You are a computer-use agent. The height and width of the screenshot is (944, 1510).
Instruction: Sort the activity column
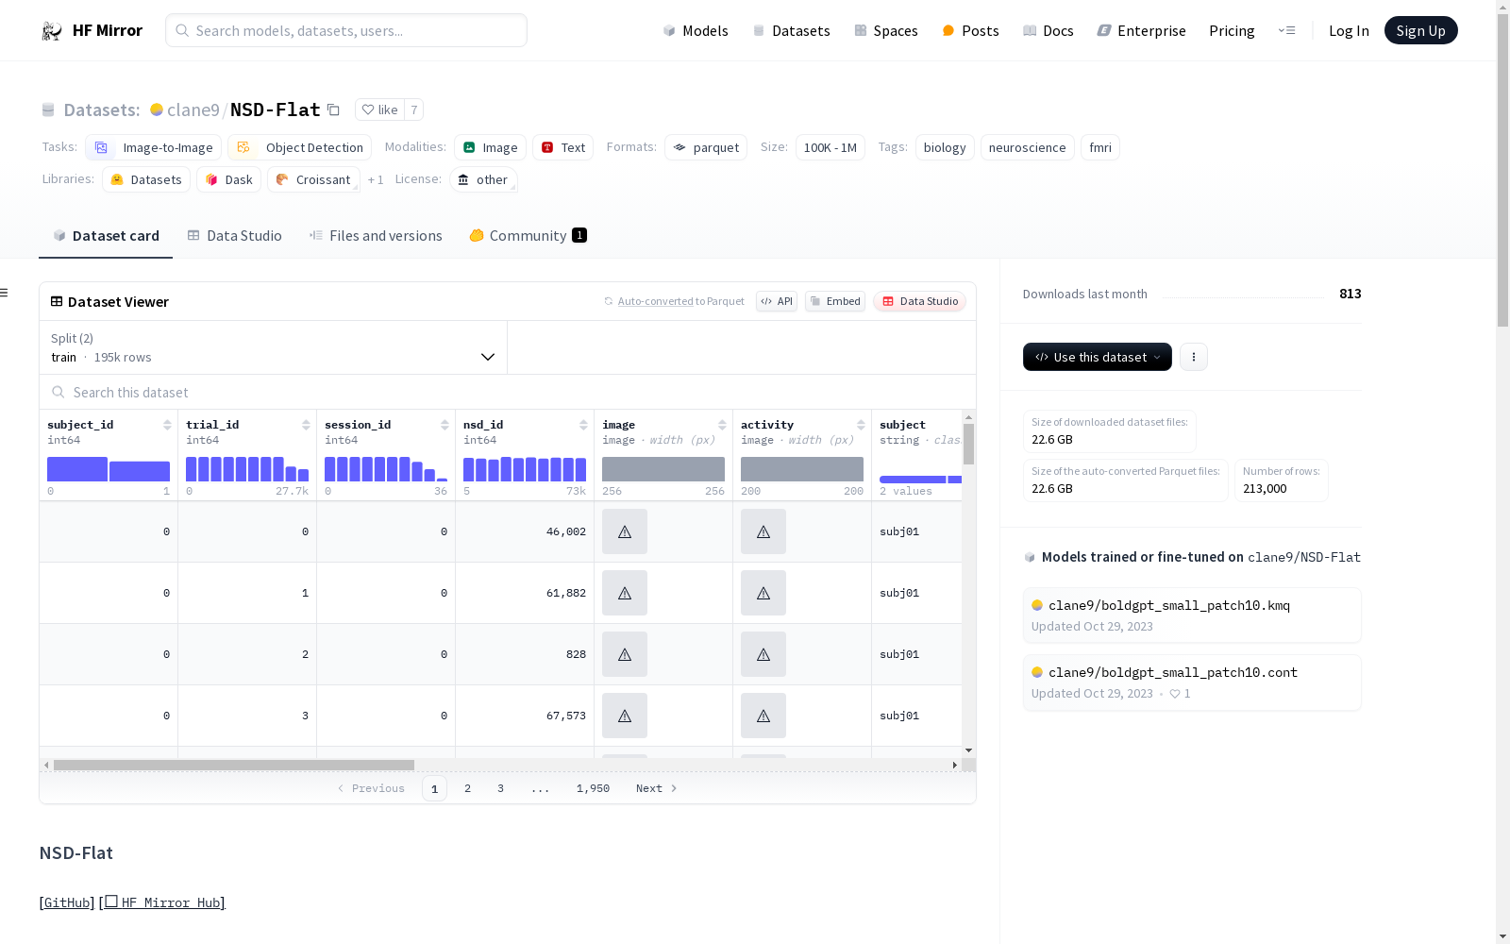coord(861,425)
